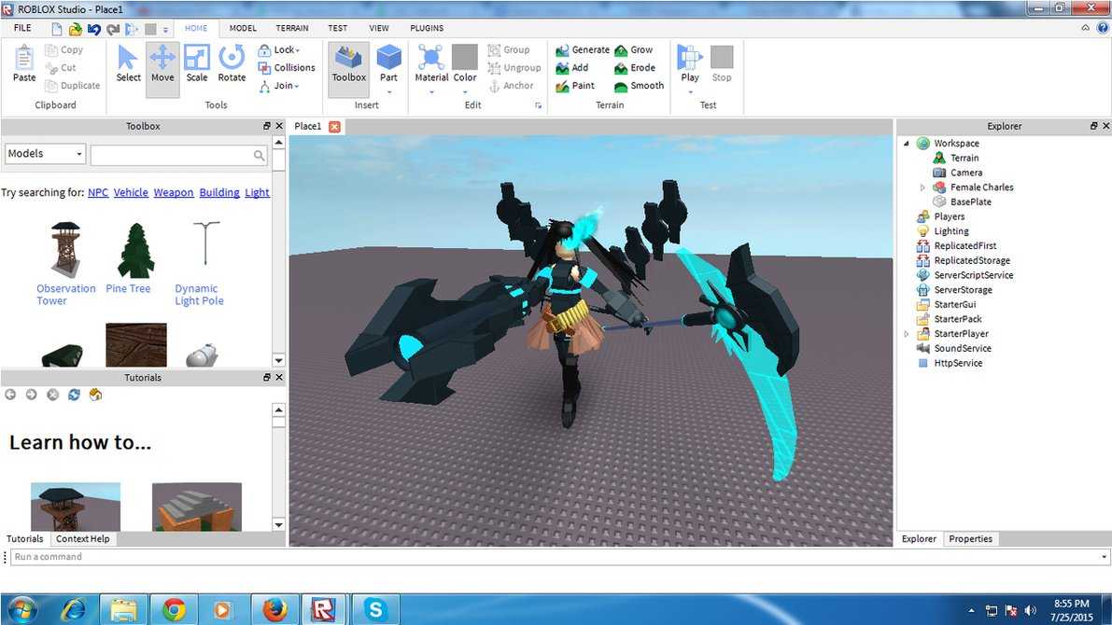Image resolution: width=1112 pixels, height=625 pixels.
Task: Open the Part dropdown arrow
Action: pos(388,92)
